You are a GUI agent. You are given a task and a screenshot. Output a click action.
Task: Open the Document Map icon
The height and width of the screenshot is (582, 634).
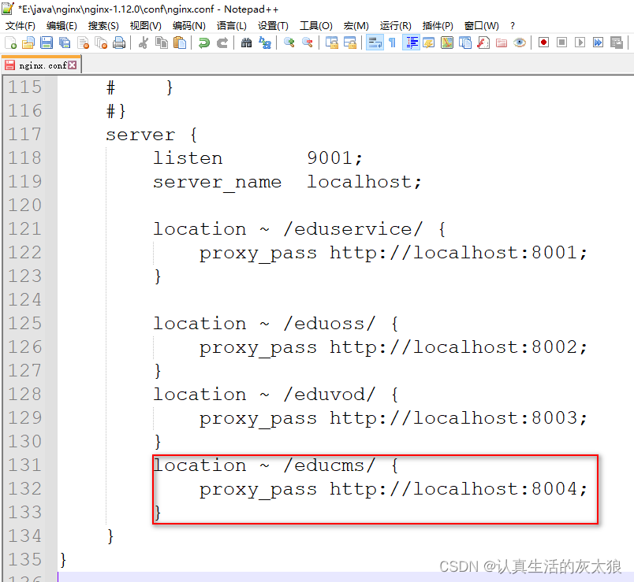click(447, 43)
